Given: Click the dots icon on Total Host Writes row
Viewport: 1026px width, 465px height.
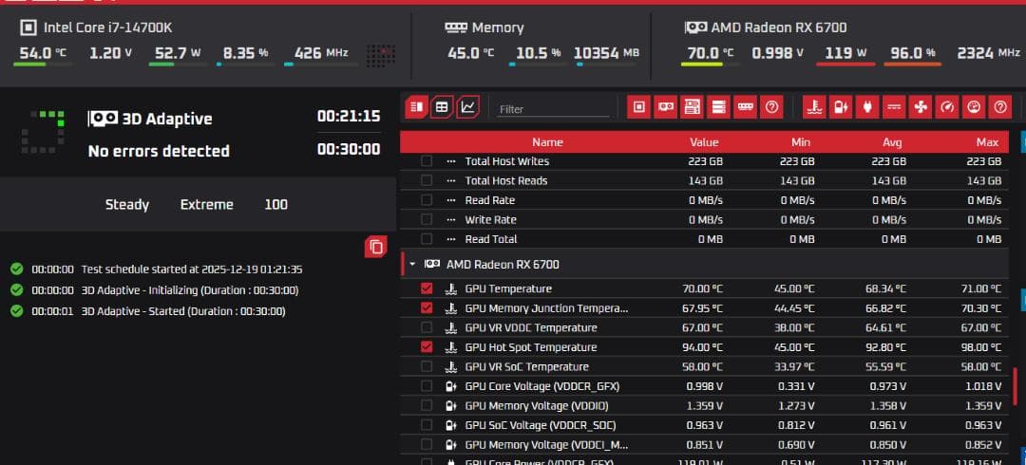Looking at the screenshot, I should (x=450, y=161).
